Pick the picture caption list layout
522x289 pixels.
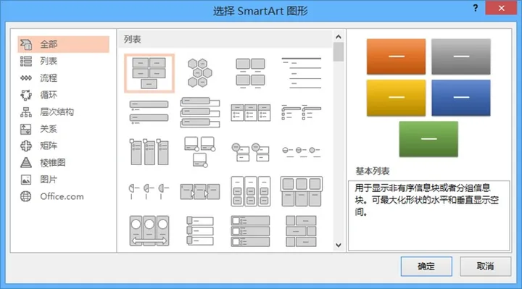click(x=250, y=73)
